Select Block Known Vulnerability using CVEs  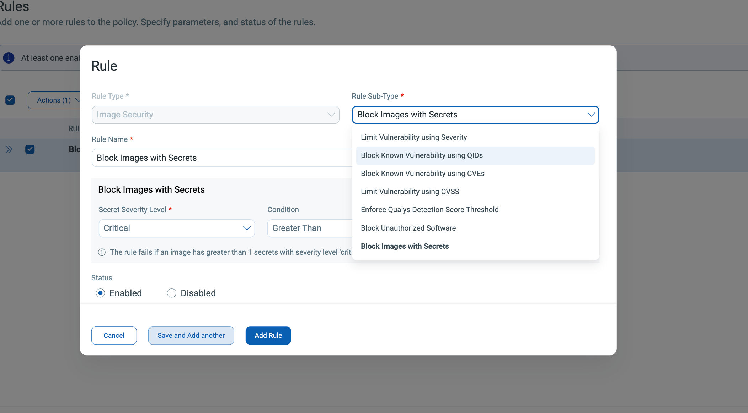(x=422, y=174)
